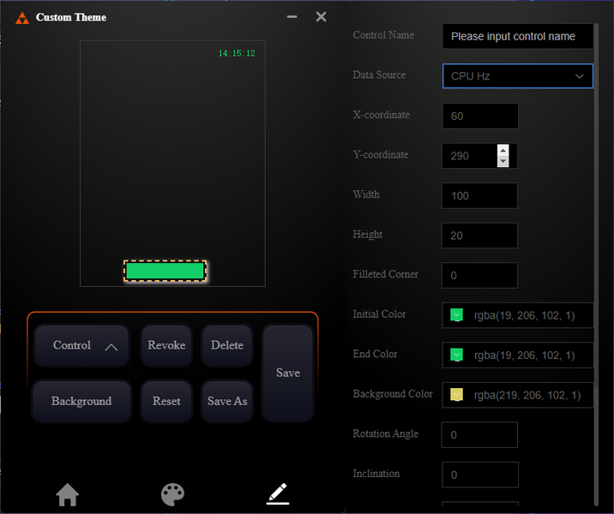
Task: Decrease Y-coordinate with the down stepper arrow
Action: coord(503,161)
